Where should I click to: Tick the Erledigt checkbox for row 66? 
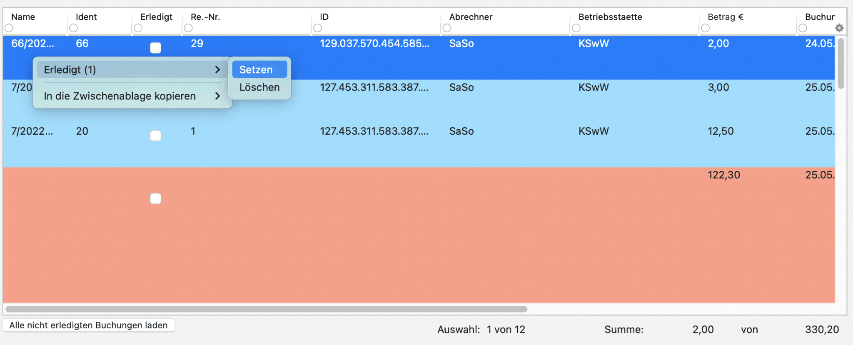point(155,48)
